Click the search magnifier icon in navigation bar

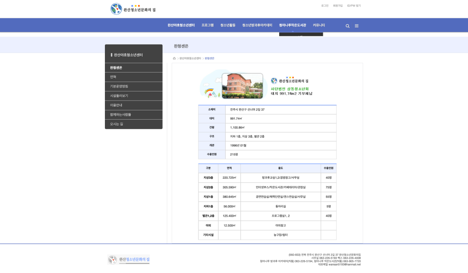pyautogui.click(x=347, y=26)
